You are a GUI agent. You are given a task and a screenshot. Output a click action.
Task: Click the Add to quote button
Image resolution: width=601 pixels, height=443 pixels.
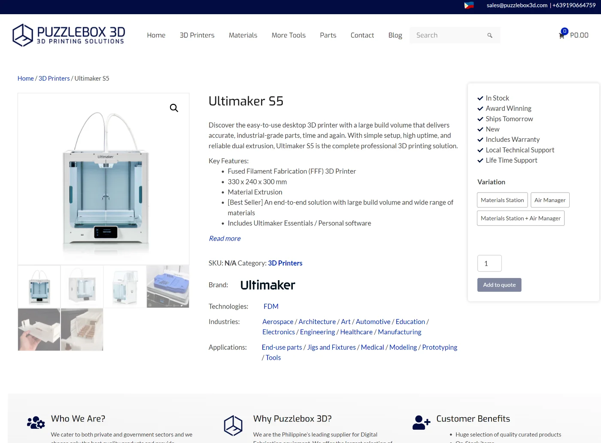click(x=499, y=285)
